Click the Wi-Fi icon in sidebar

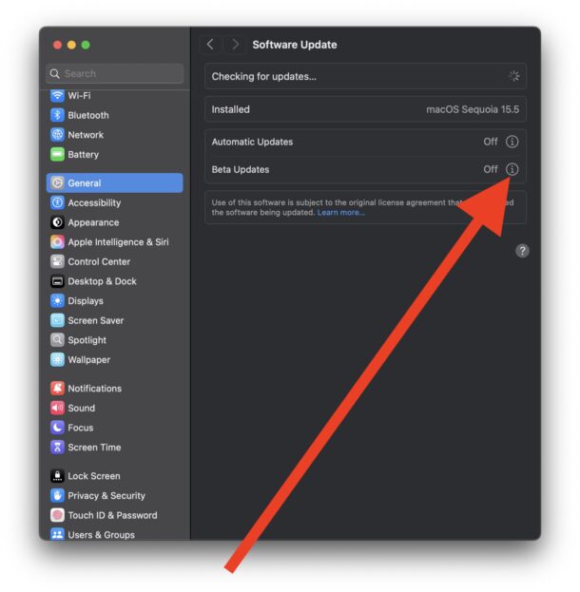tap(58, 96)
